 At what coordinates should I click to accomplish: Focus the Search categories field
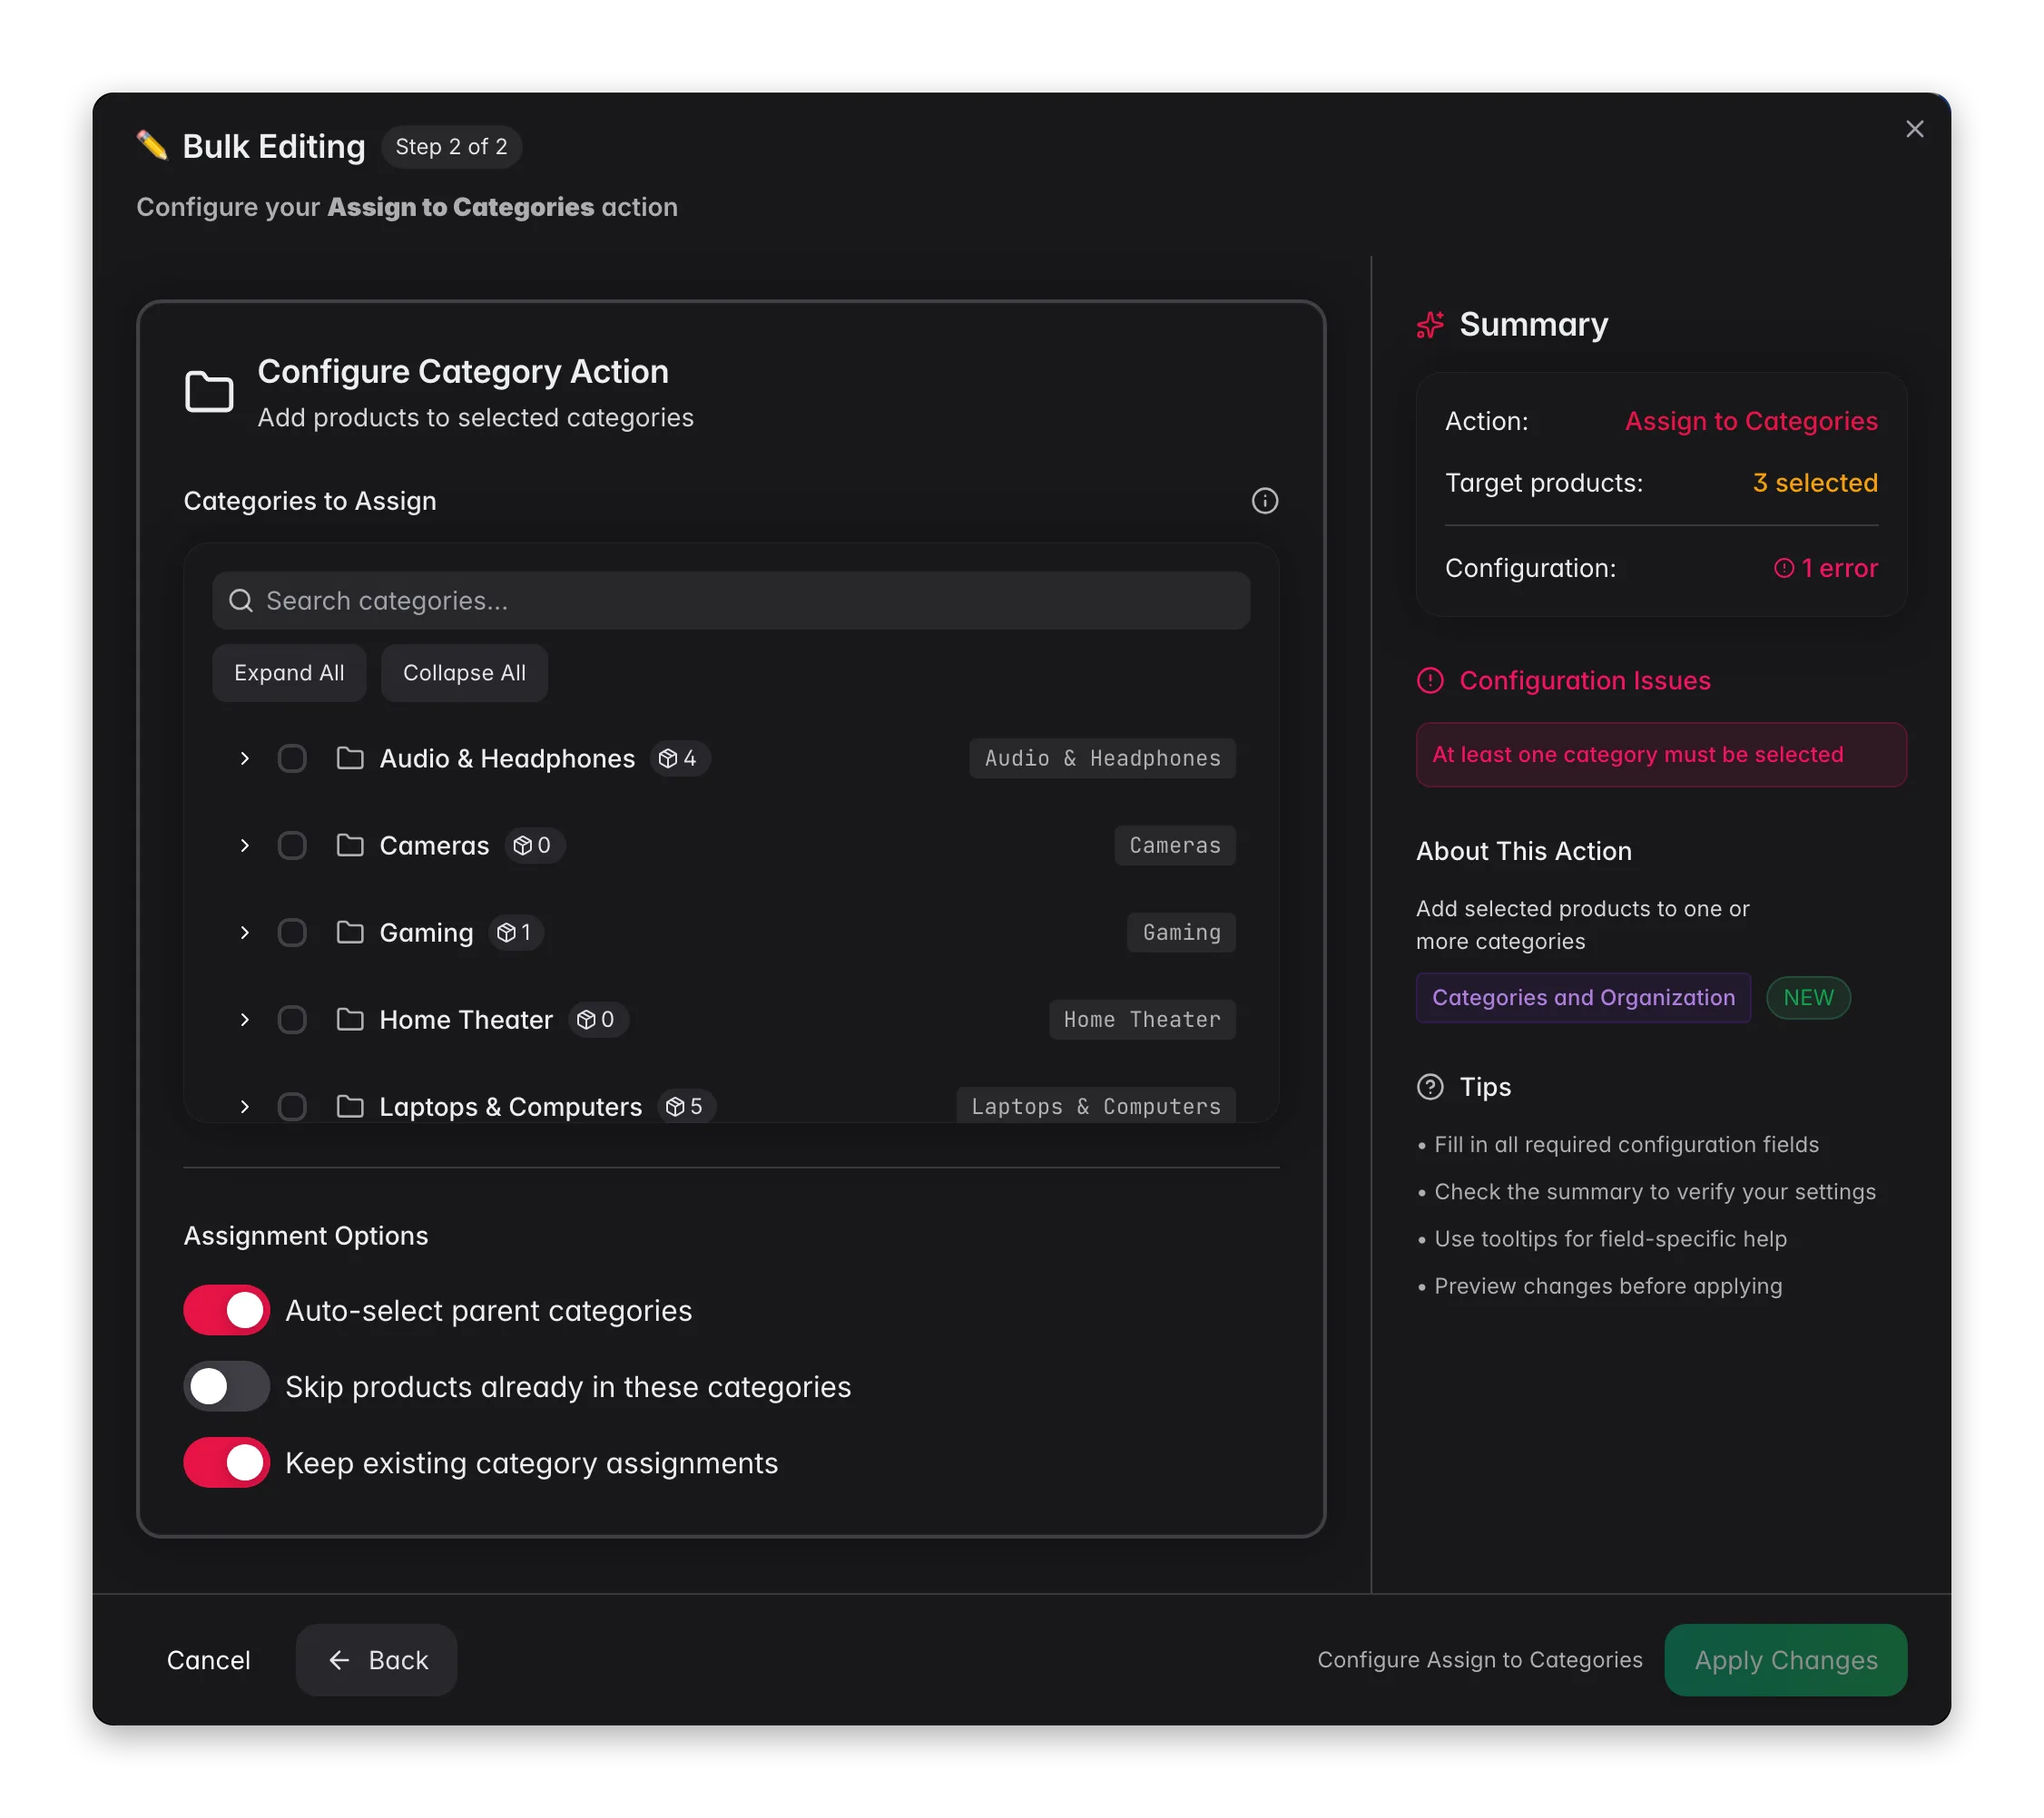tap(731, 601)
